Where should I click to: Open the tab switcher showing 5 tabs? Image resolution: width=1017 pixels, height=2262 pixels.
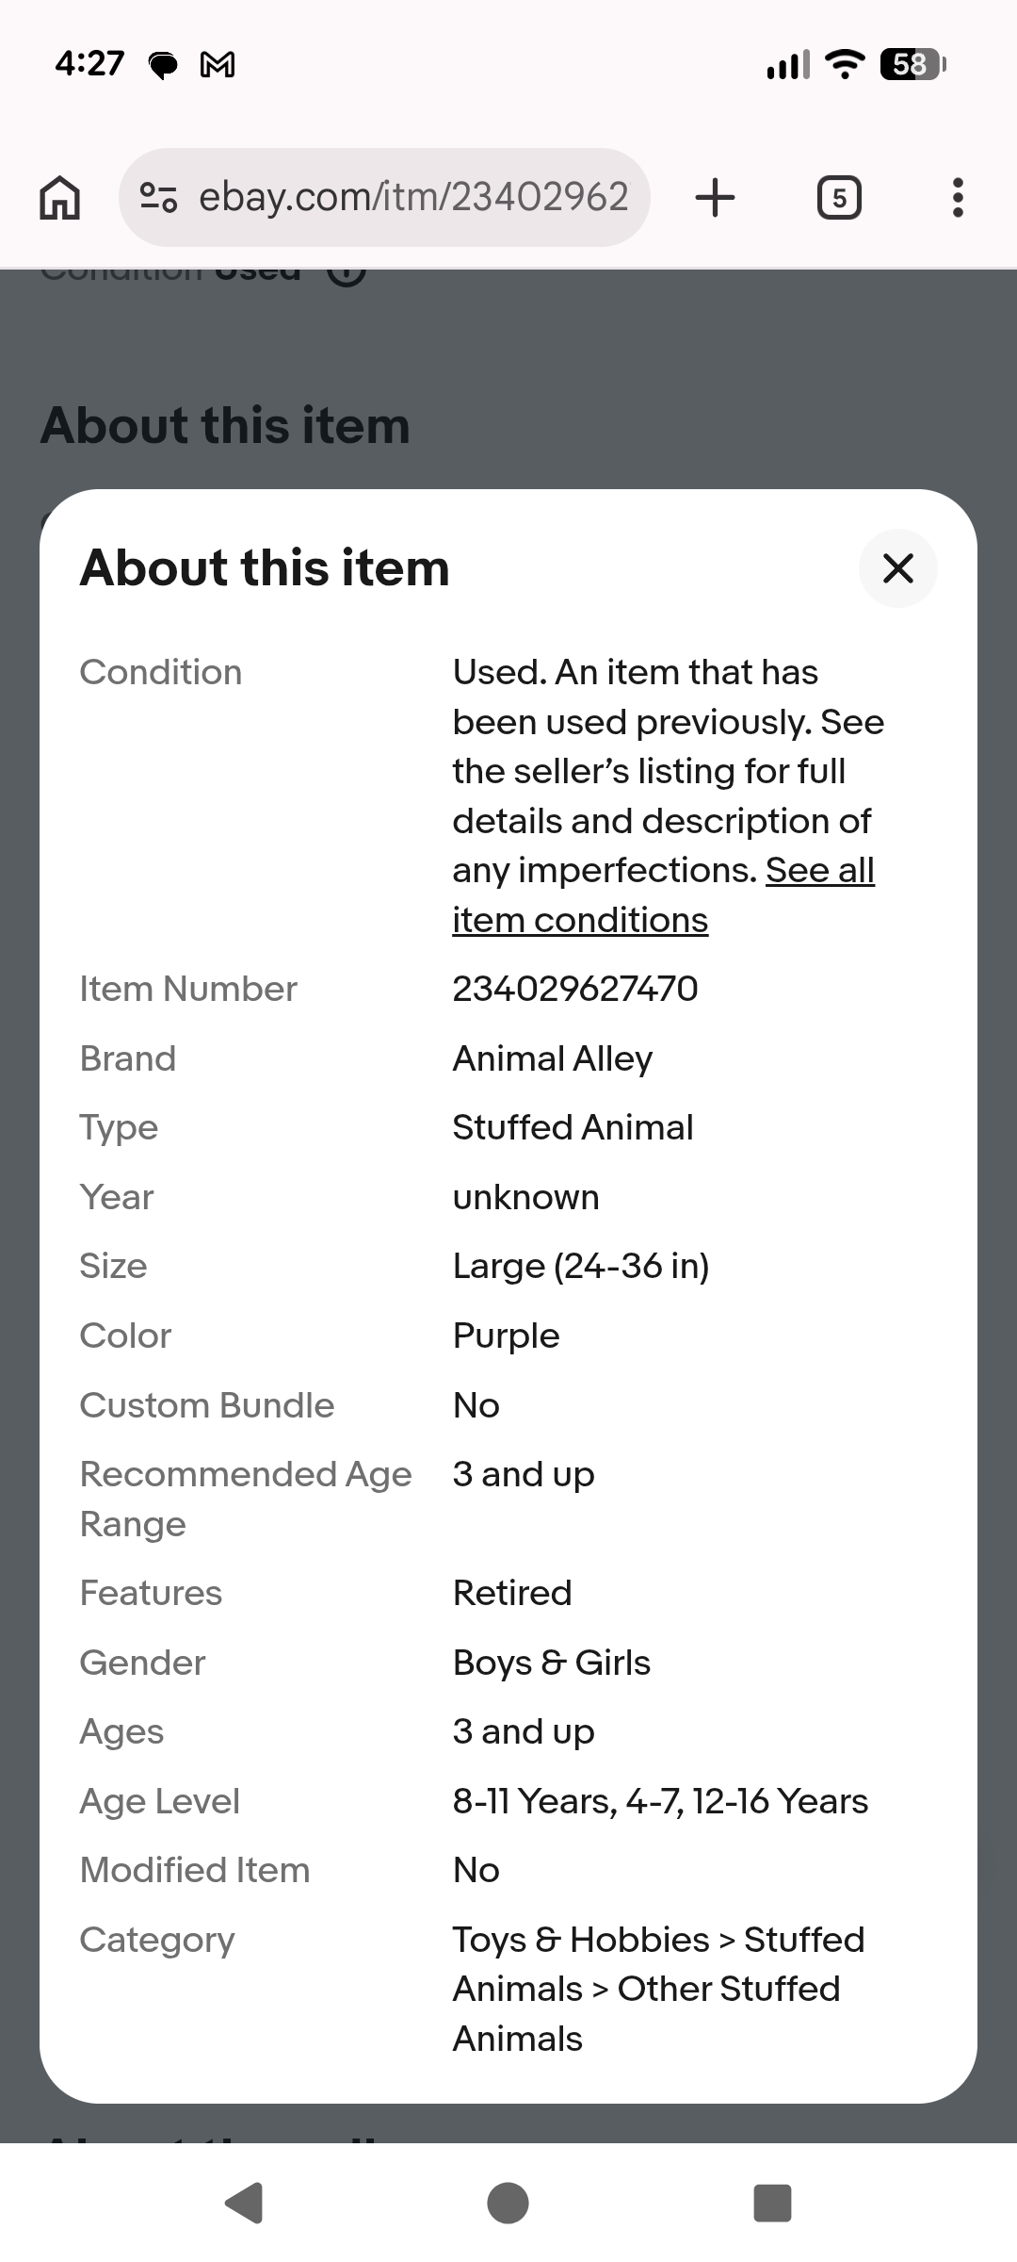[x=839, y=198]
